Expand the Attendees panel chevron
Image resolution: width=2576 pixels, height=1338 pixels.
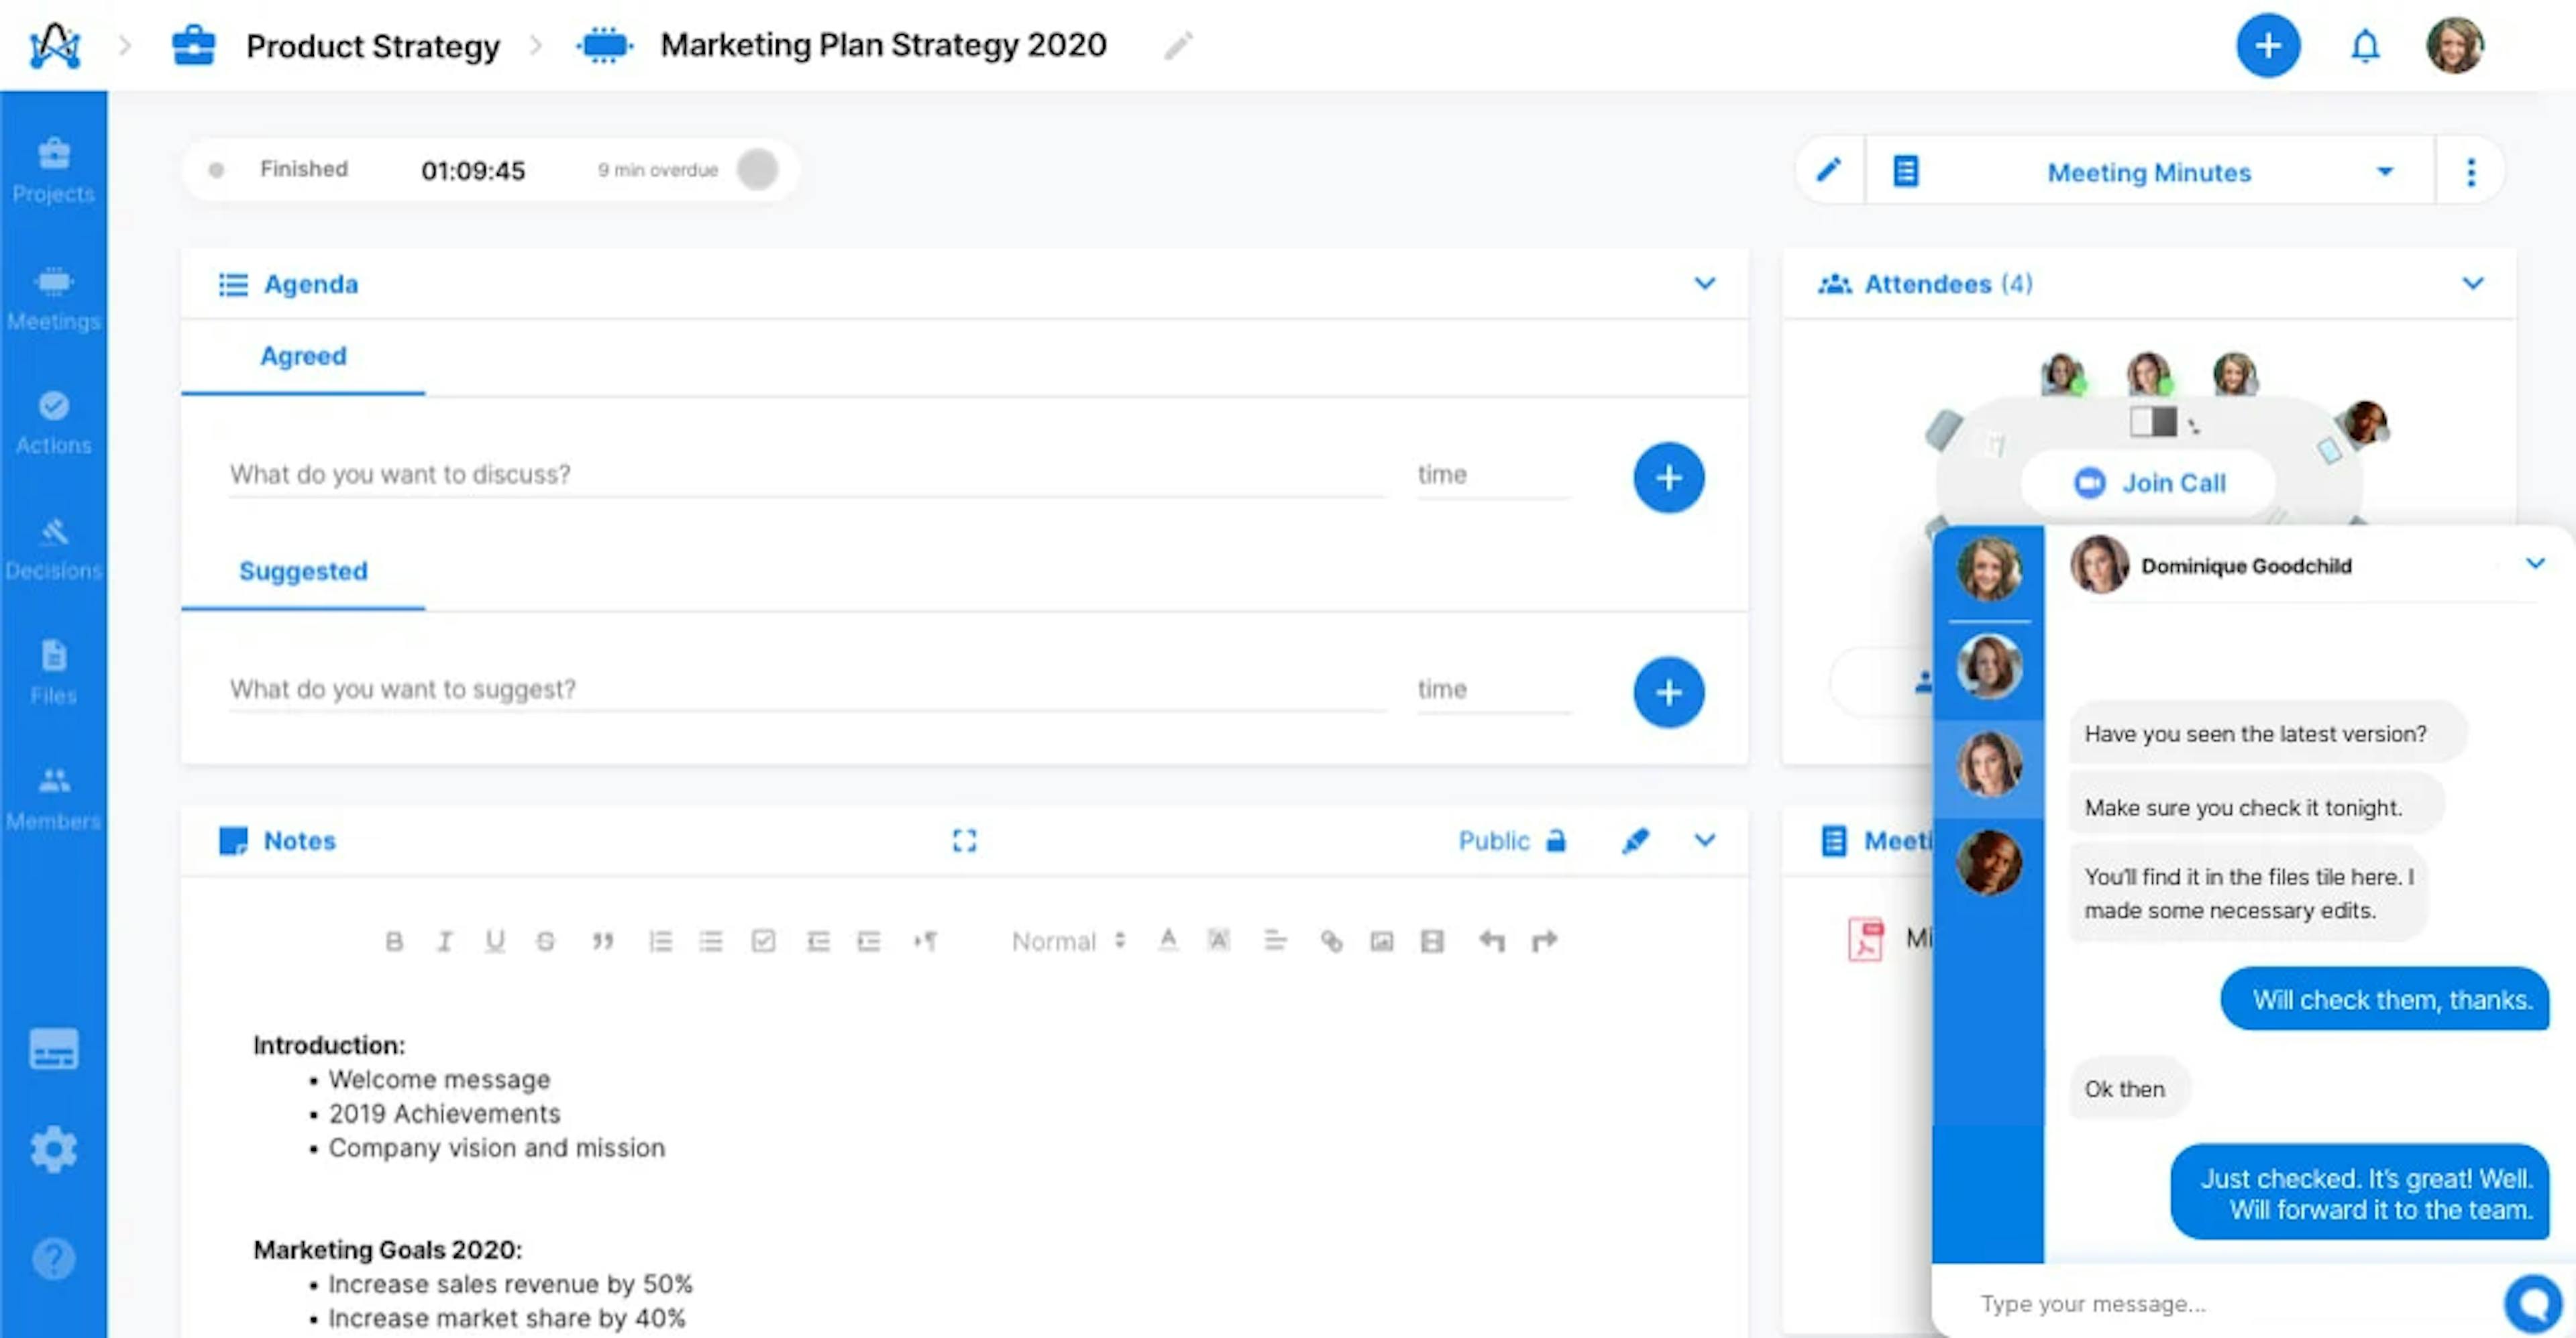pyautogui.click(x=2474, y=284)
